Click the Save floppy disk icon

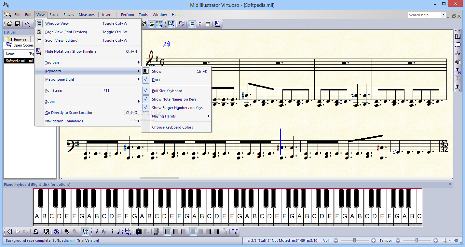(x=18, y=24)
